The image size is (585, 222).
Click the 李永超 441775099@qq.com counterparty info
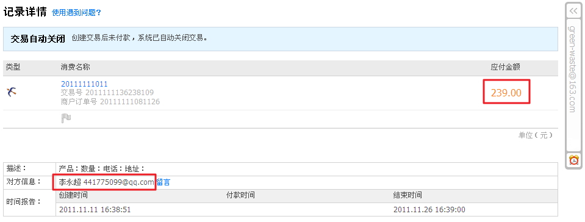[107, 182]
